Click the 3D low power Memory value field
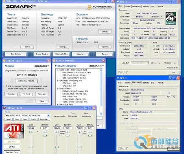 tap(67, 128)
